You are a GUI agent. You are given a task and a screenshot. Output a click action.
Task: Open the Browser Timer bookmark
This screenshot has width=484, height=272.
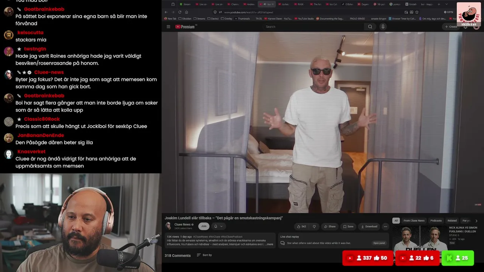pos(402,19)
